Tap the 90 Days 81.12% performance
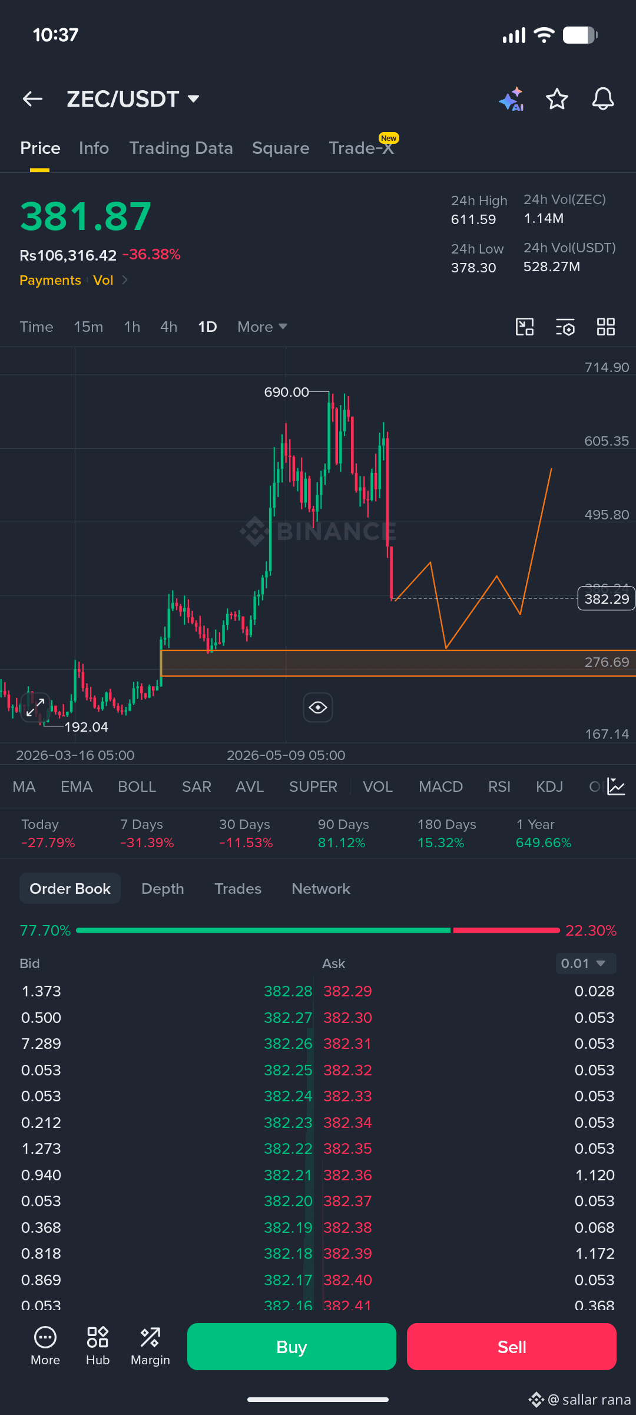Screen dimensions: 636x1415 coord(343,833)
